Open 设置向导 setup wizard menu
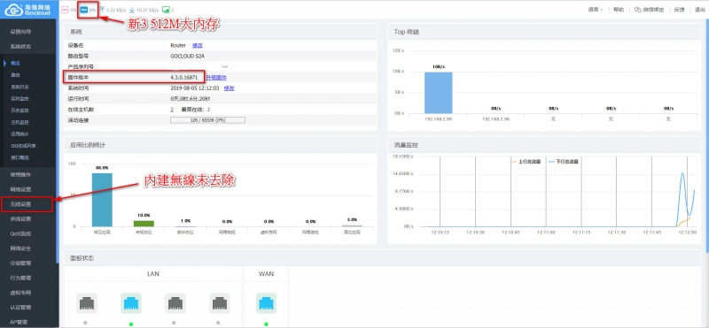 pos(20,32)
